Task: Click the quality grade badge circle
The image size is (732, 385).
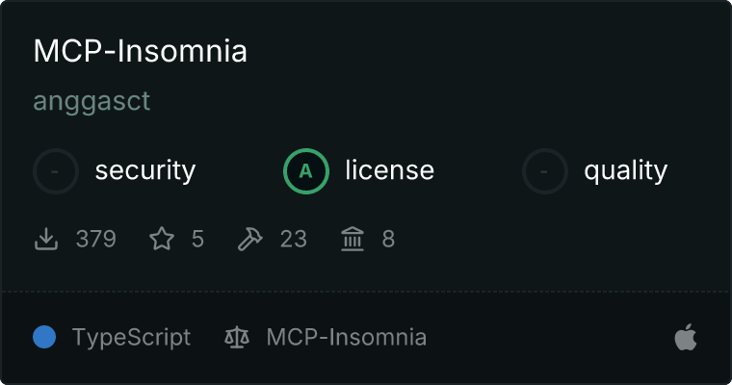Action: pyautogui.click(x=545, y=171)
